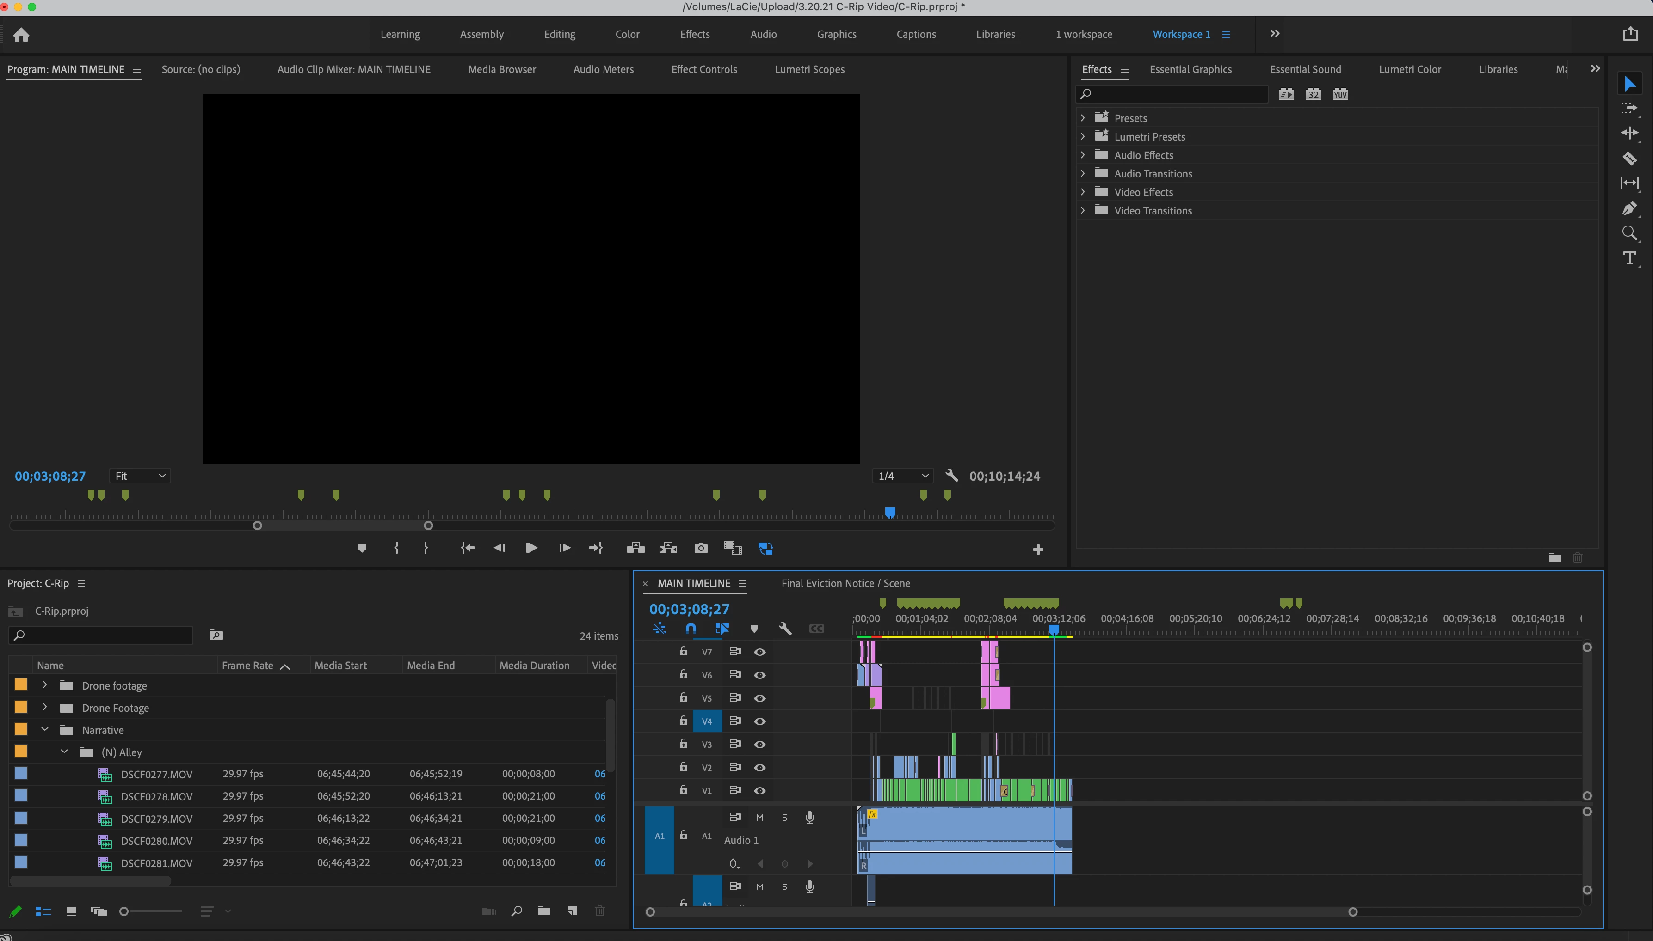Switch to the Color workspace

pyautogui.click(x=627, y=34)
